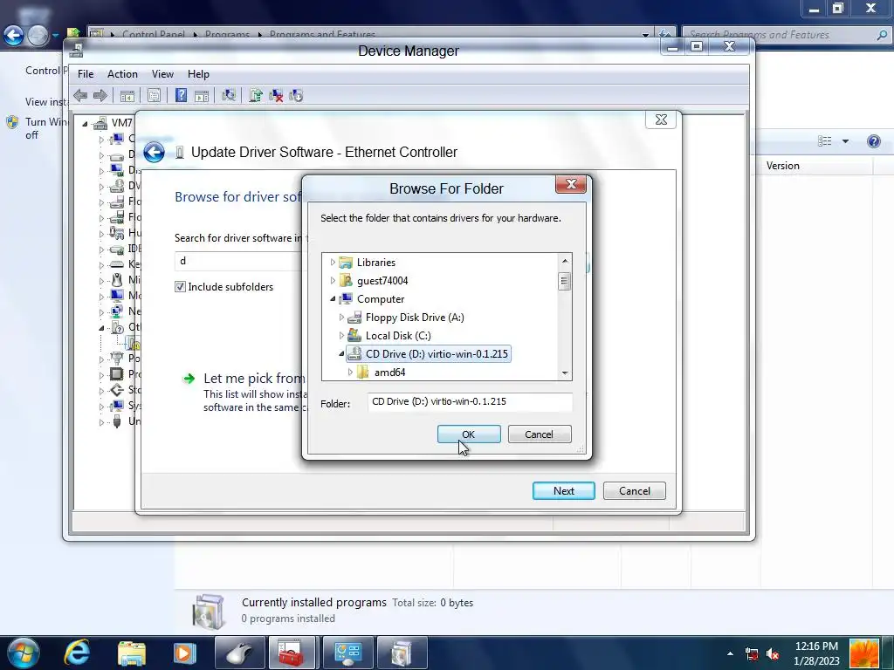
Task: Show hidden tray icons arrow
Action: tap(731, 653)
